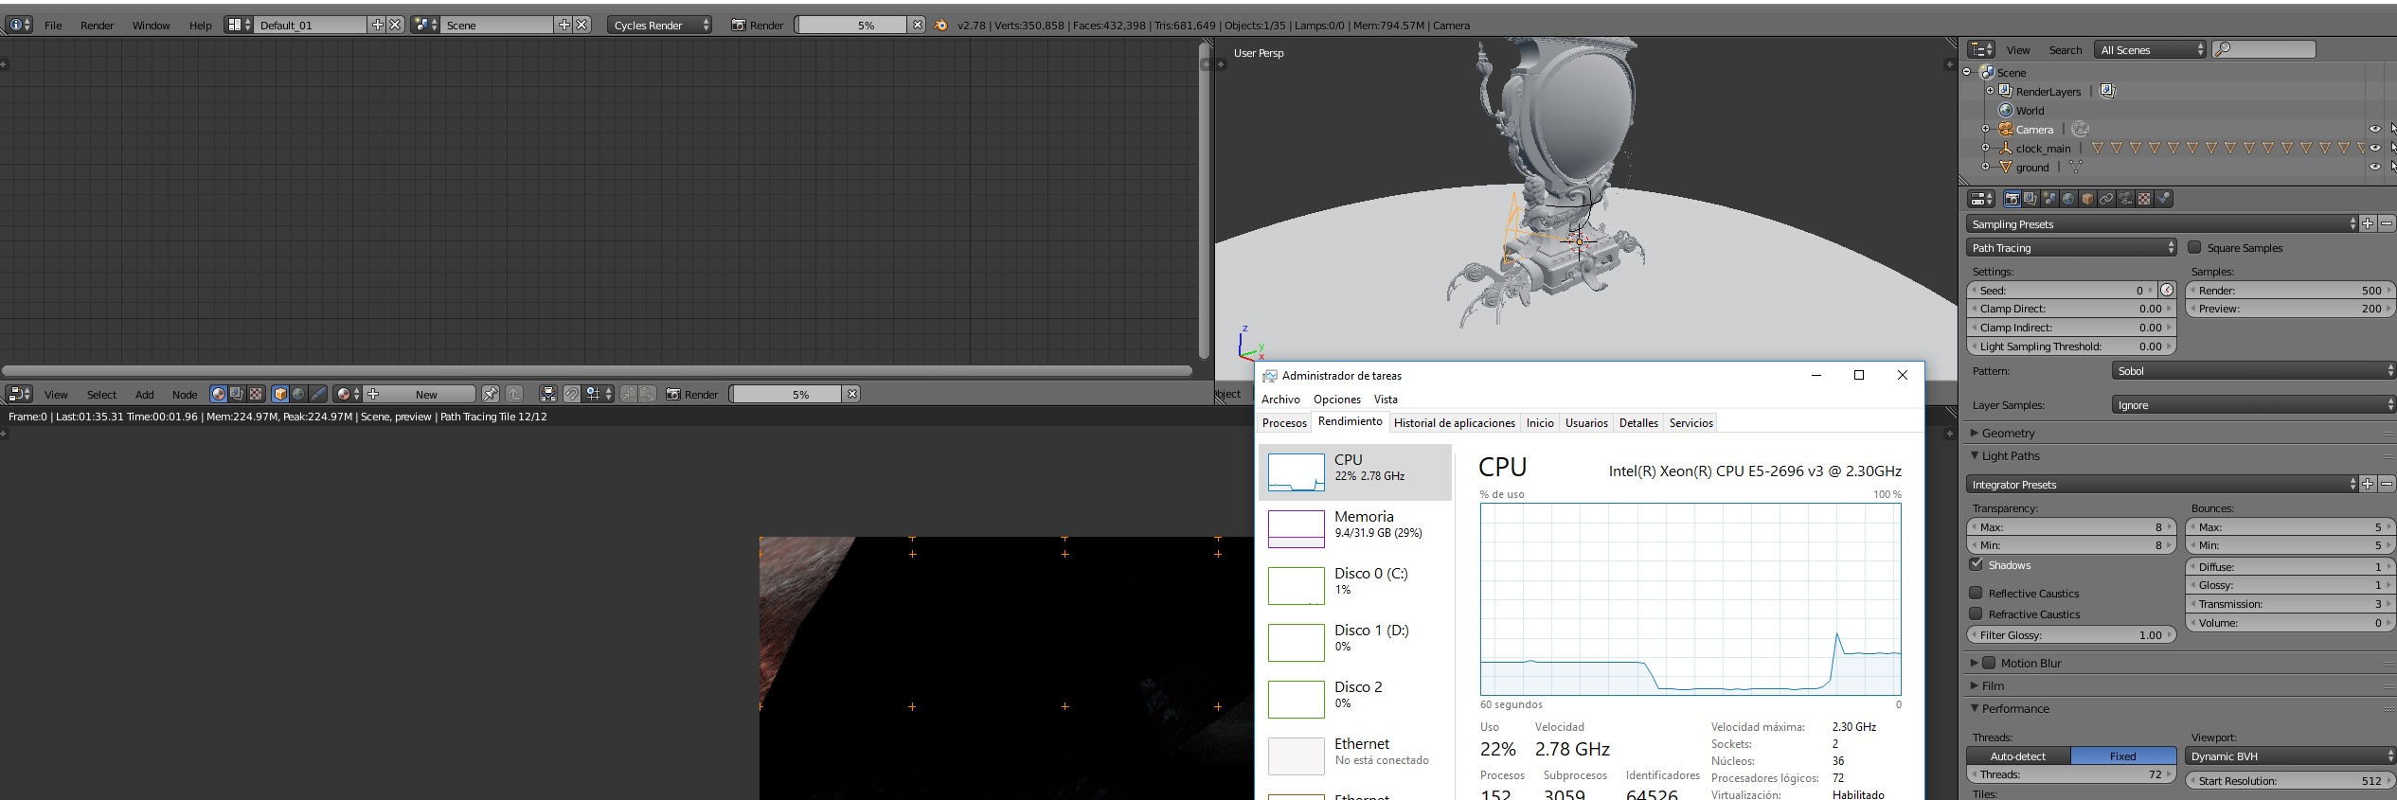Adjust the Filter Glossy slider
The image size is (2397, 800).
pyautogui.click(x=2070, y=635)
